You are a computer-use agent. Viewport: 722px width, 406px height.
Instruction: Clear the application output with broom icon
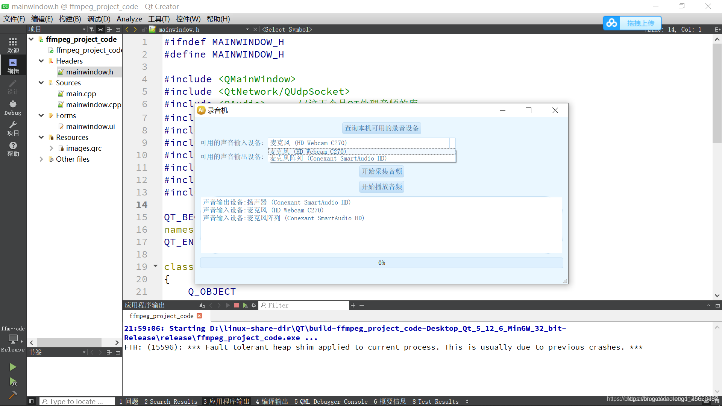202,305
